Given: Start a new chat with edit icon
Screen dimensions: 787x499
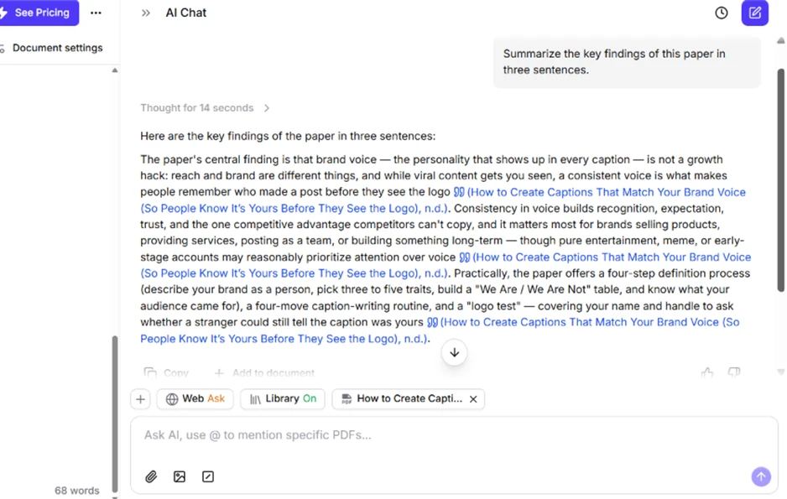Looking at the screenshot, I should tap(755, 13).
